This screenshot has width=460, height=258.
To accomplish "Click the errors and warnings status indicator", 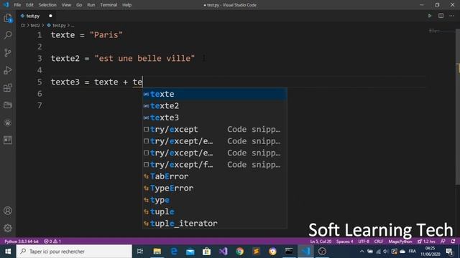I will coord(52,242).
